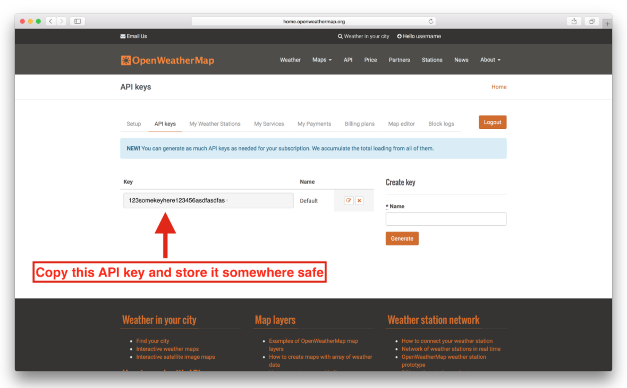The image size is (627, 388).
Task: Click Hello username account link
Action: pos(419,36)
